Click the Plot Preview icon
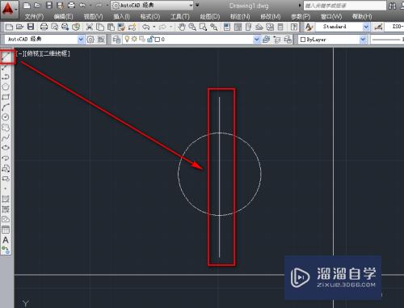The height and width of the screenshot is (308, 404). (x=55, y=27)
